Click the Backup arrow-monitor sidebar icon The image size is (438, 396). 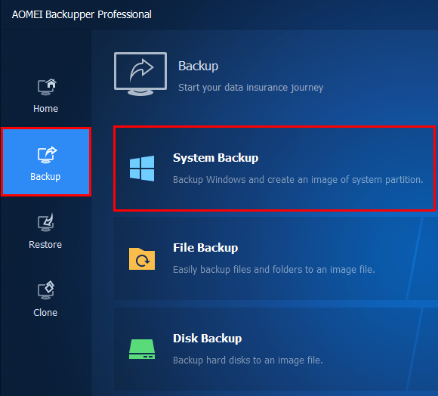(x=47, y=155)
